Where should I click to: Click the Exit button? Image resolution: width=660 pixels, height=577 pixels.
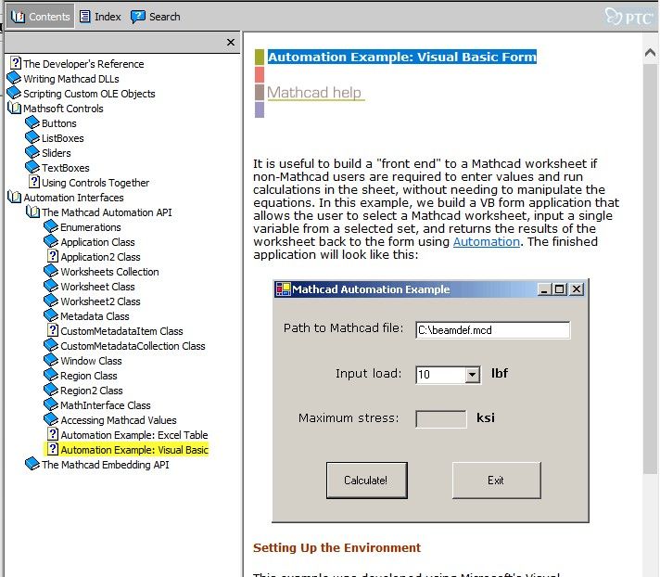[x=496, y=481]
